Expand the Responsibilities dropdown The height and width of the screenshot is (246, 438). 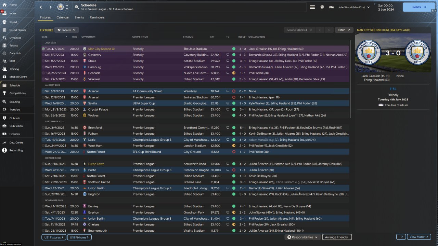[302, 237]
